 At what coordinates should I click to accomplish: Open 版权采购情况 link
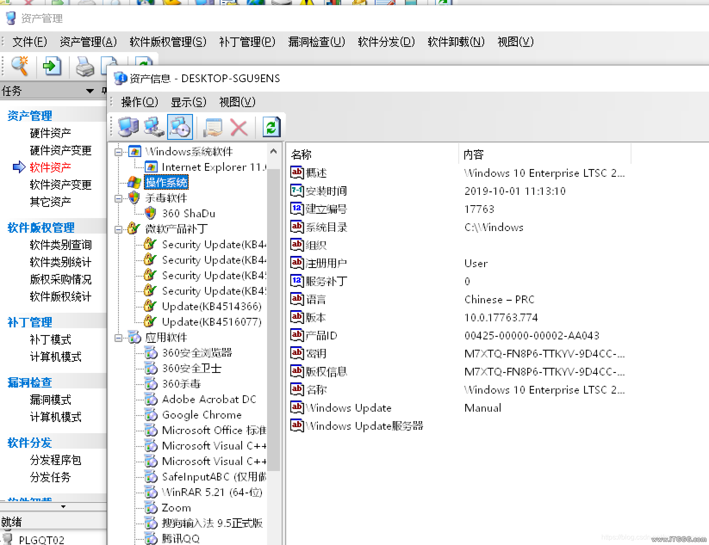61,279
